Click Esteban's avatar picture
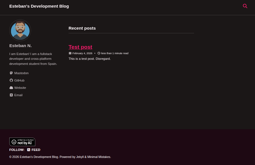 [20, 30]
